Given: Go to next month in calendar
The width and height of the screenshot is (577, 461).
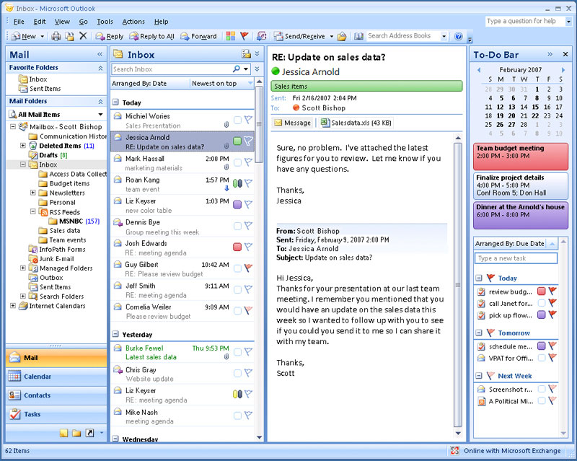Looking at the screenshot, I should tap(563, 70).
